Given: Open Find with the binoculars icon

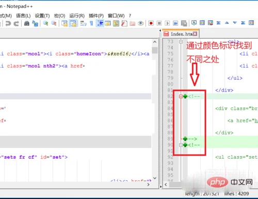Looking at the screenshot, I should point(26,23).
